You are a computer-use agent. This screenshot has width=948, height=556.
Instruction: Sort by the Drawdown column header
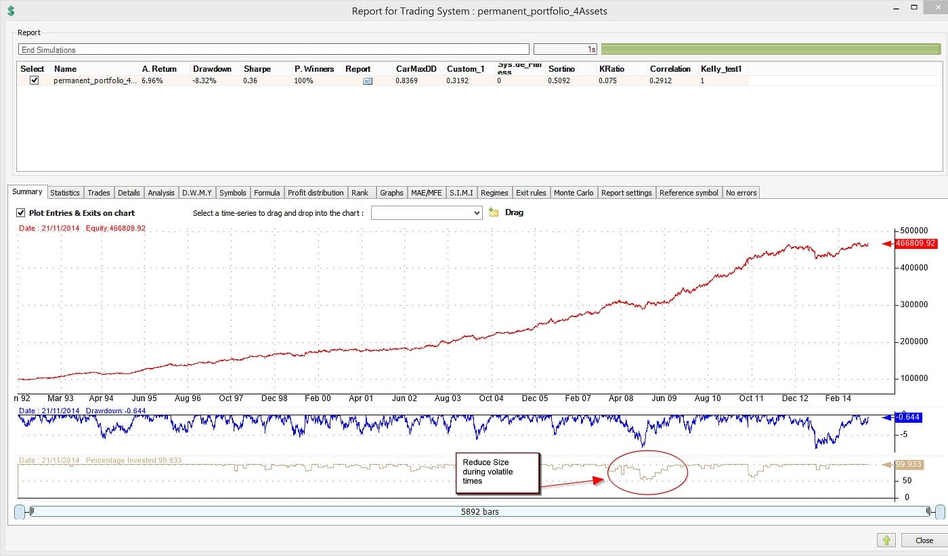pyautogui.click(x=212, y=69)
